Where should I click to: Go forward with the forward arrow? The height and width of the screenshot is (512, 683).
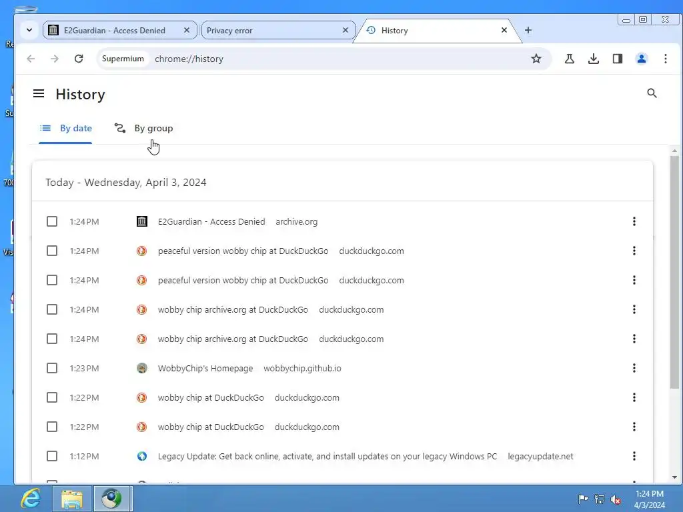point(55,59)
